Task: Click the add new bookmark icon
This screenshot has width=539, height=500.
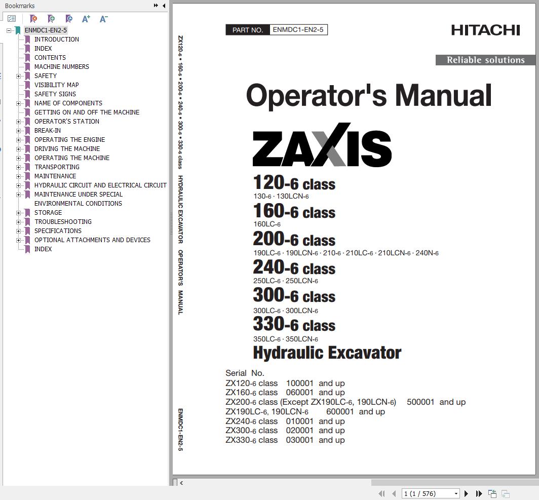Action: click(x=51, y=19)
